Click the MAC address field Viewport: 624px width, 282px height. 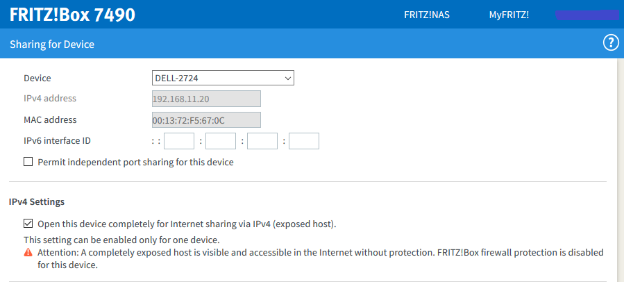tap(206, 120)
